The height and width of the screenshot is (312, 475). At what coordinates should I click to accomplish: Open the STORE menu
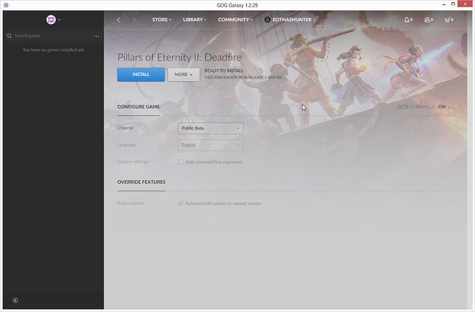tap(162, 20)
